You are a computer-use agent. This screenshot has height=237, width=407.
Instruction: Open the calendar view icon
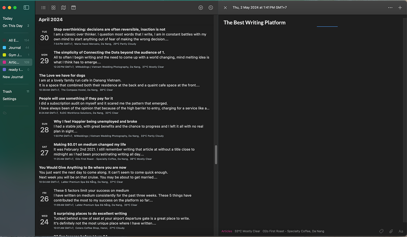click(x=74, y=7)
